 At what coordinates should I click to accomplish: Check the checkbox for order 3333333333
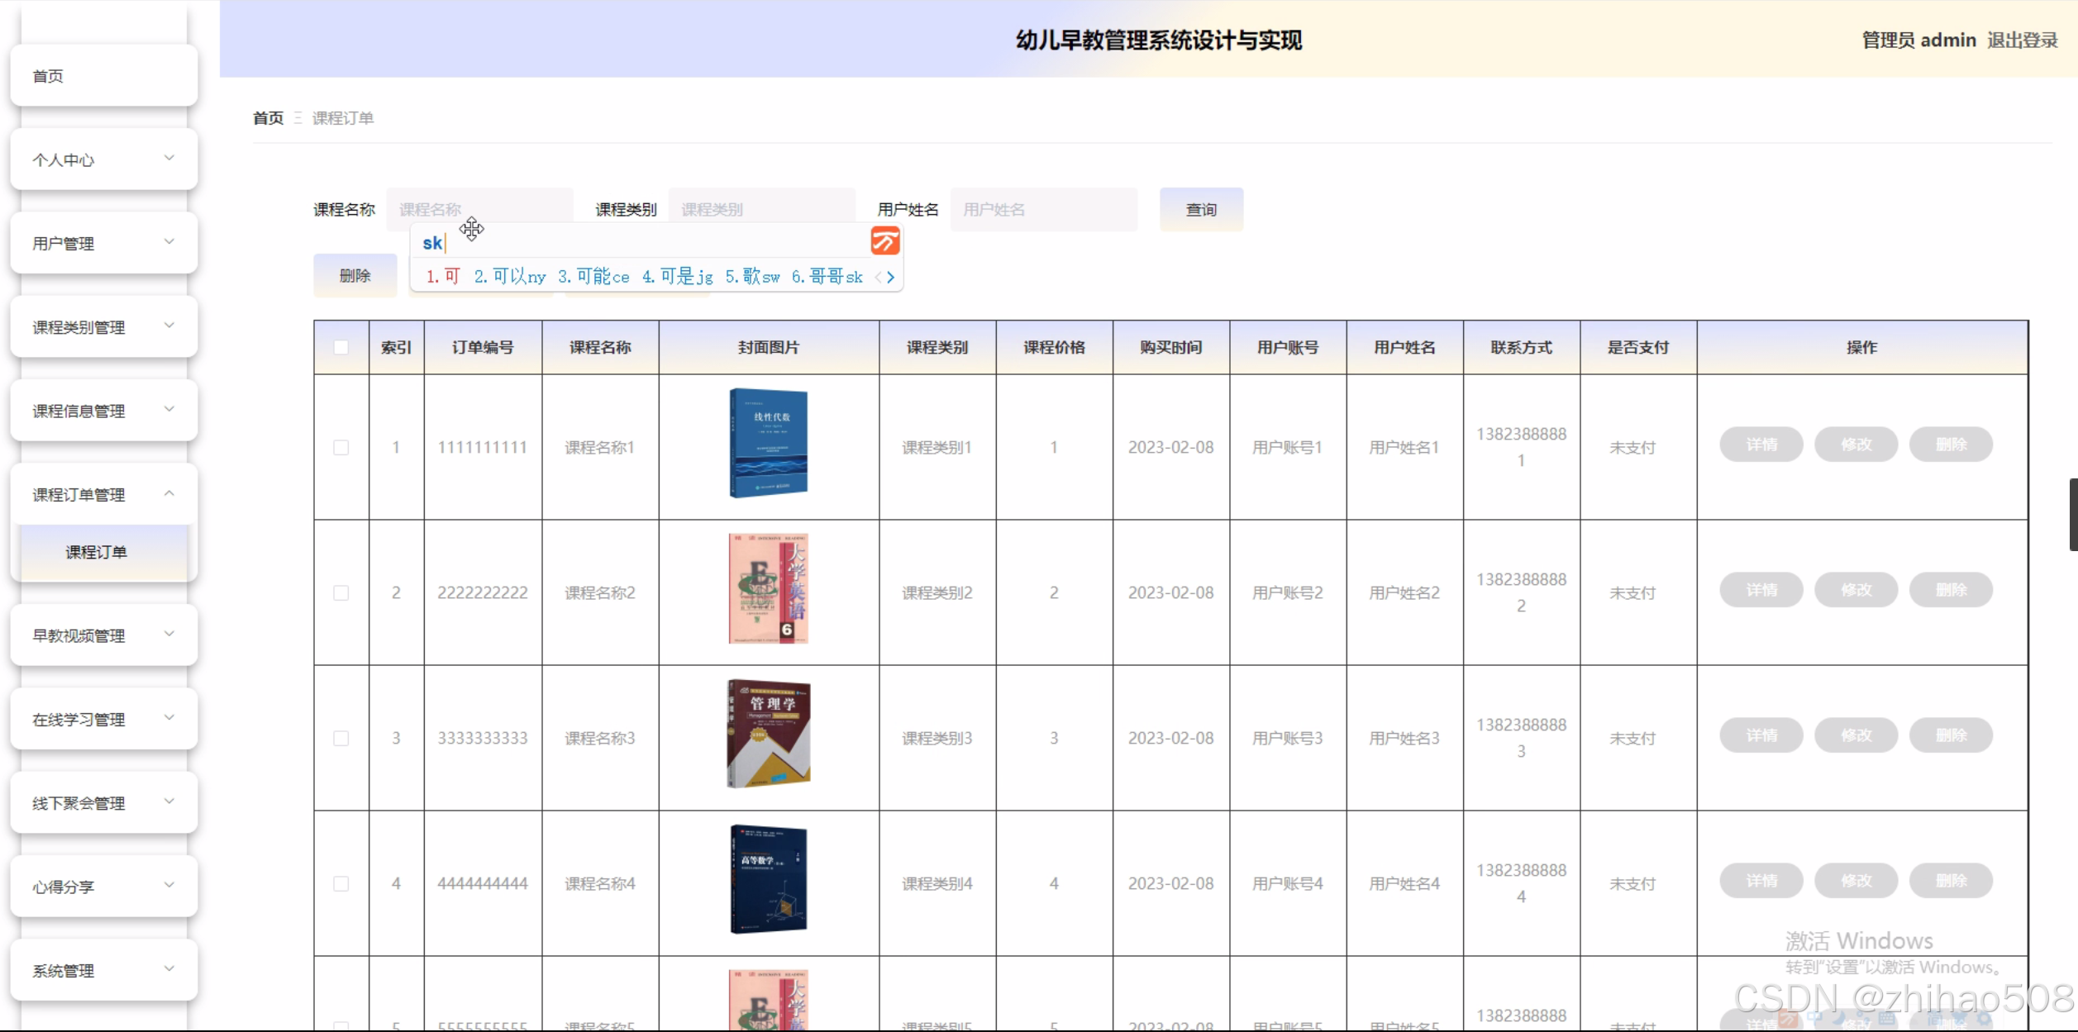click(341, 738)
